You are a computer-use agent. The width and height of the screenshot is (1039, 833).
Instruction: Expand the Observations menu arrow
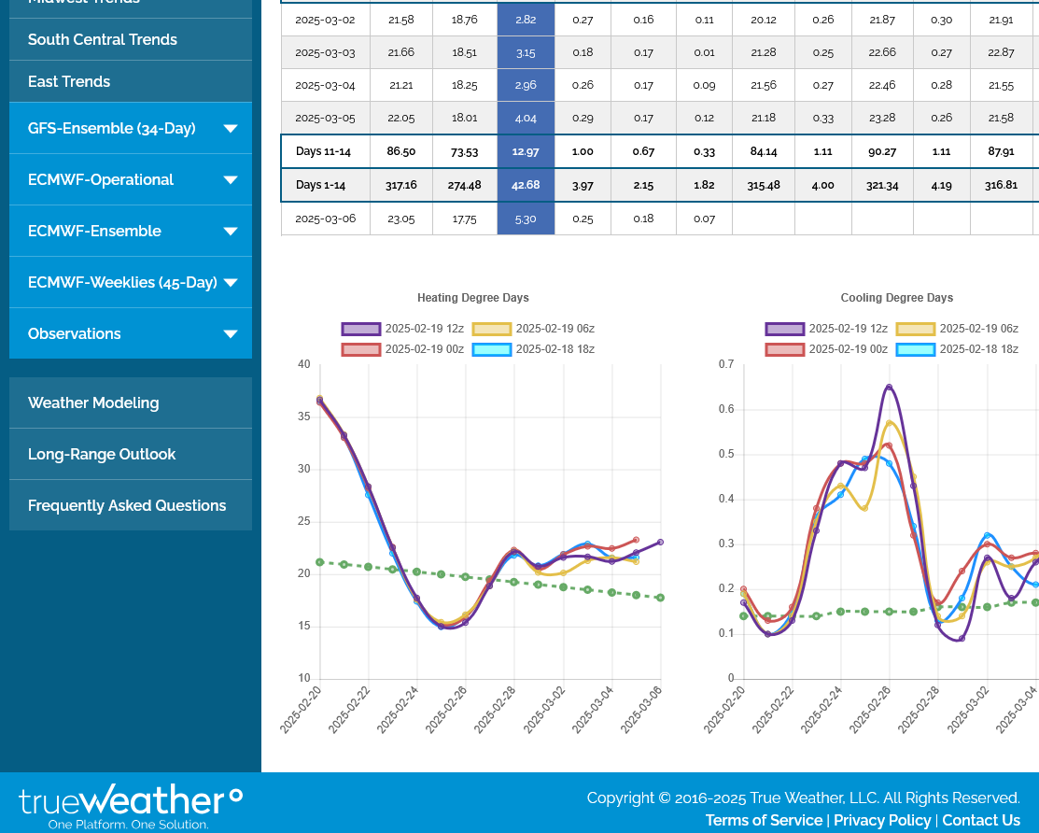231,334
